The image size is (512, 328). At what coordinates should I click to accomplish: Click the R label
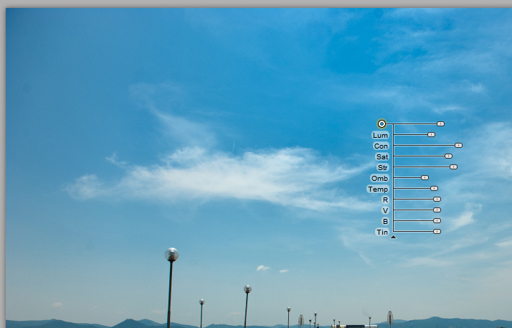pos(385,200)
